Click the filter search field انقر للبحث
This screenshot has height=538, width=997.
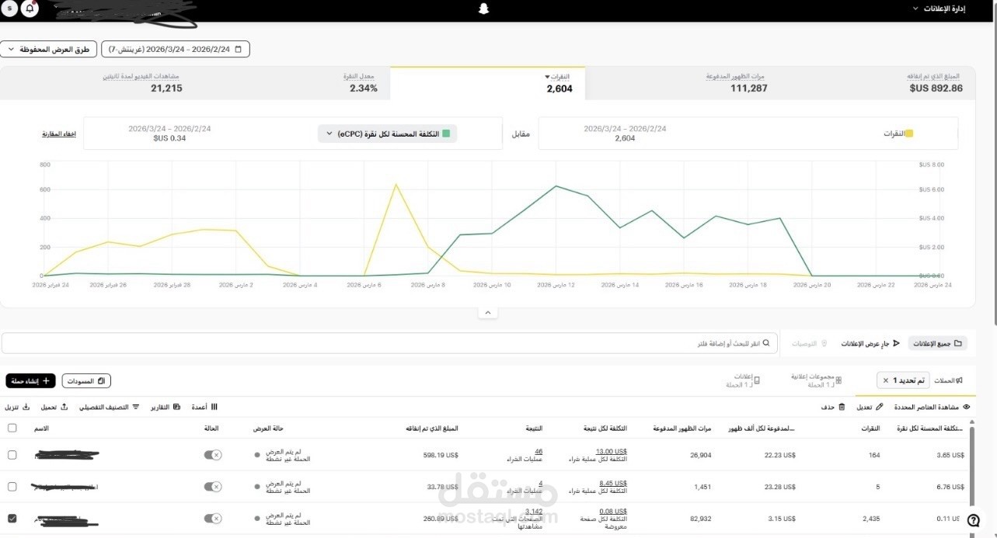(389, 343)
